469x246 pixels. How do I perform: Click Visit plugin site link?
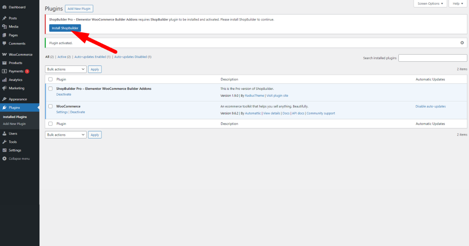pos(277,96)
